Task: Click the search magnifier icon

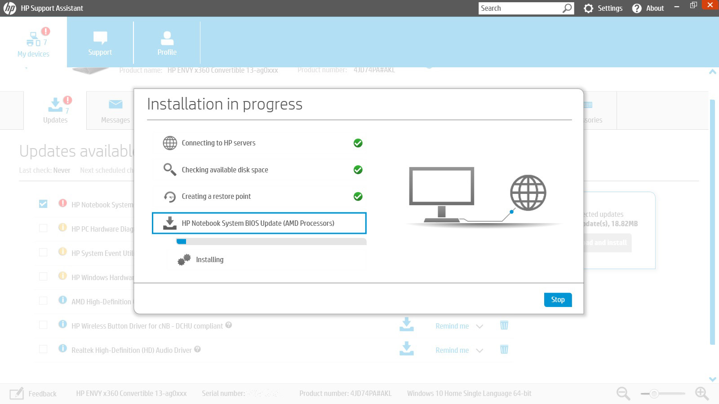Action: click(568, 8)
